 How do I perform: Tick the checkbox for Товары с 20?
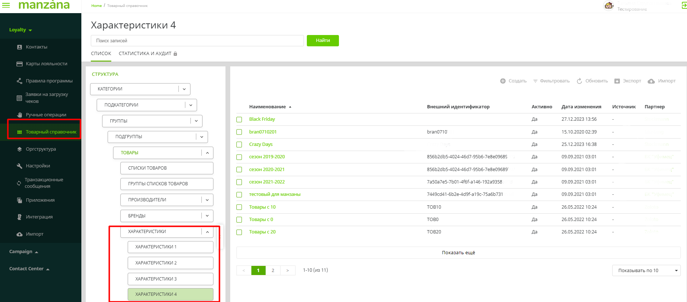coord(239,232)
